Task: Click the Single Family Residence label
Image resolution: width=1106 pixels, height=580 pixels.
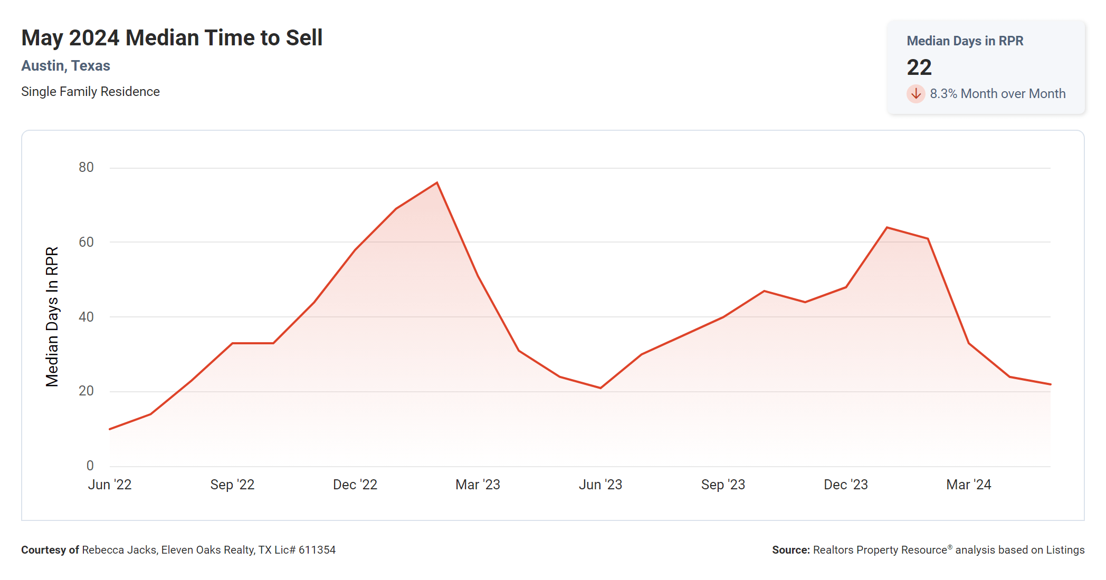Action: 90,92
